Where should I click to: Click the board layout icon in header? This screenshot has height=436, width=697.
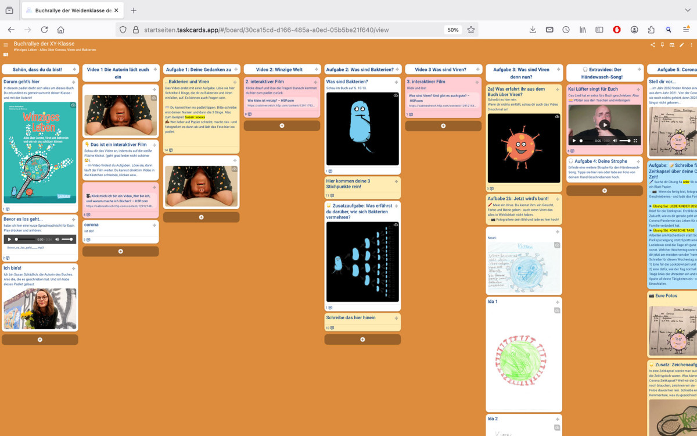click(x=672, y=45)
